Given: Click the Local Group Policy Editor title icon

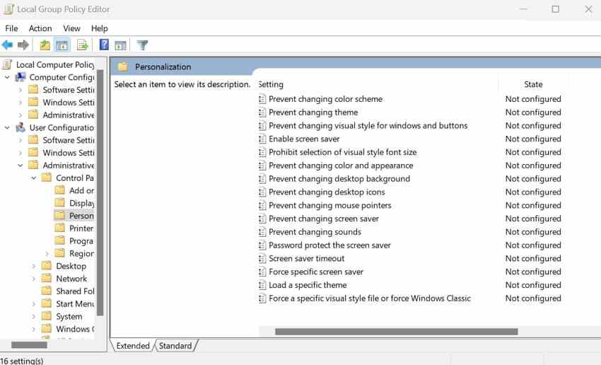Looking at the screenshot, I should (x=8, y=9).
